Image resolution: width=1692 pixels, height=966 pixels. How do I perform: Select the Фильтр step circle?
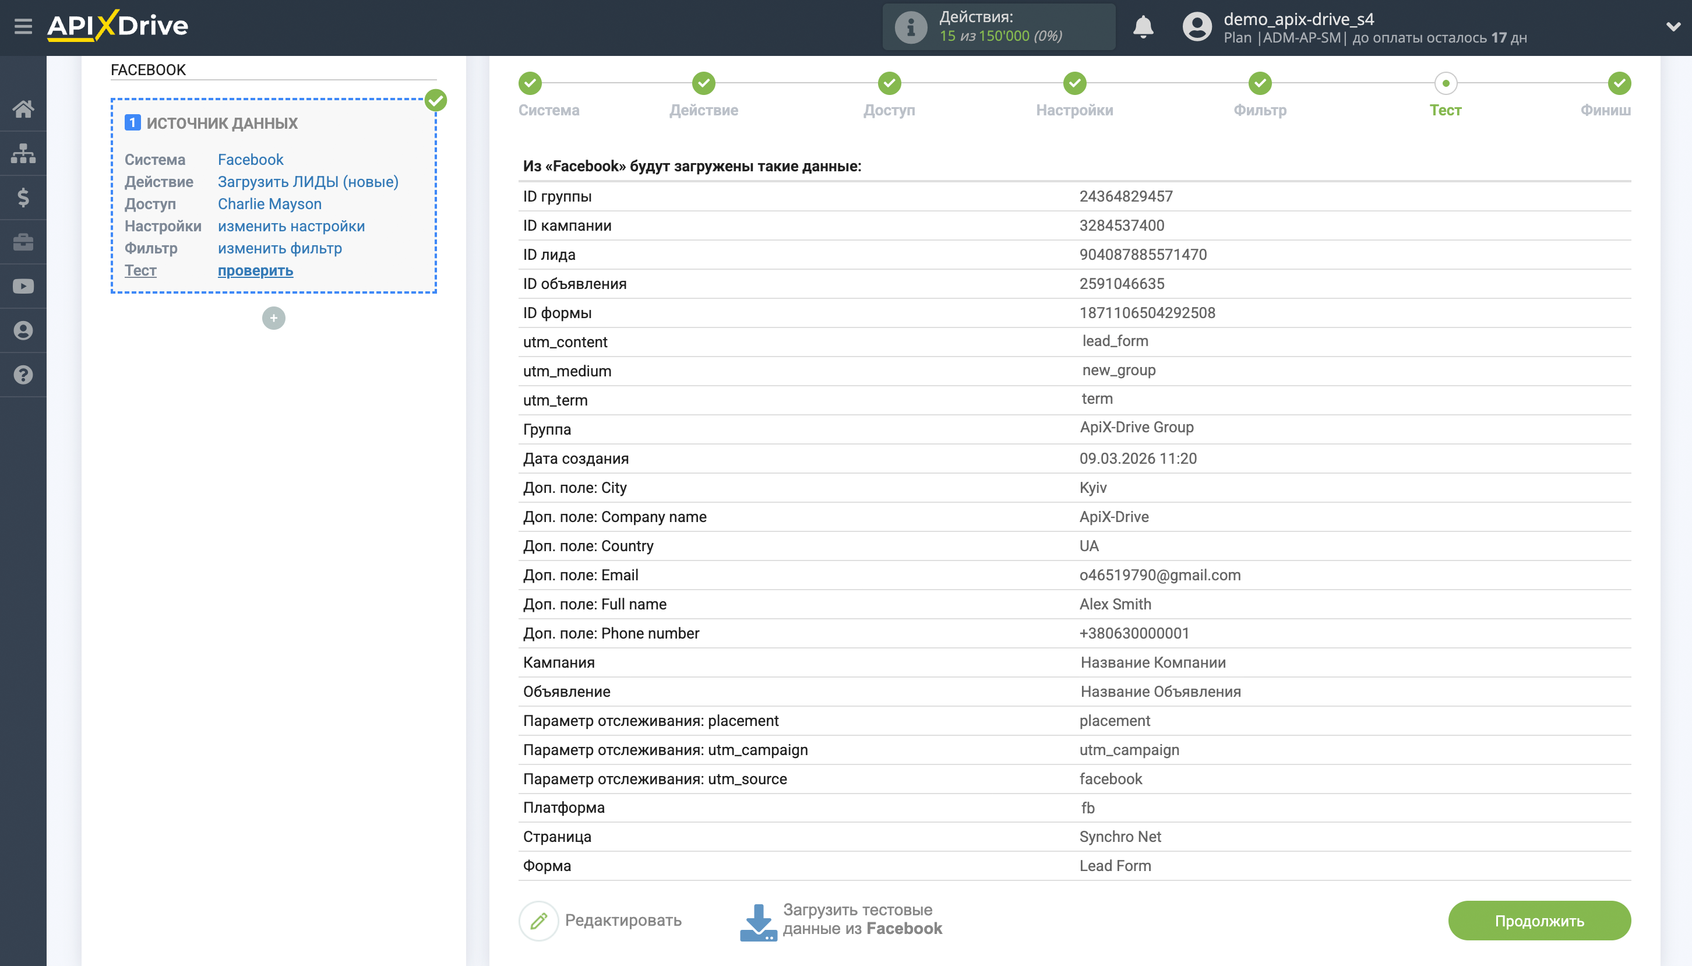[x=1260, y=83]
